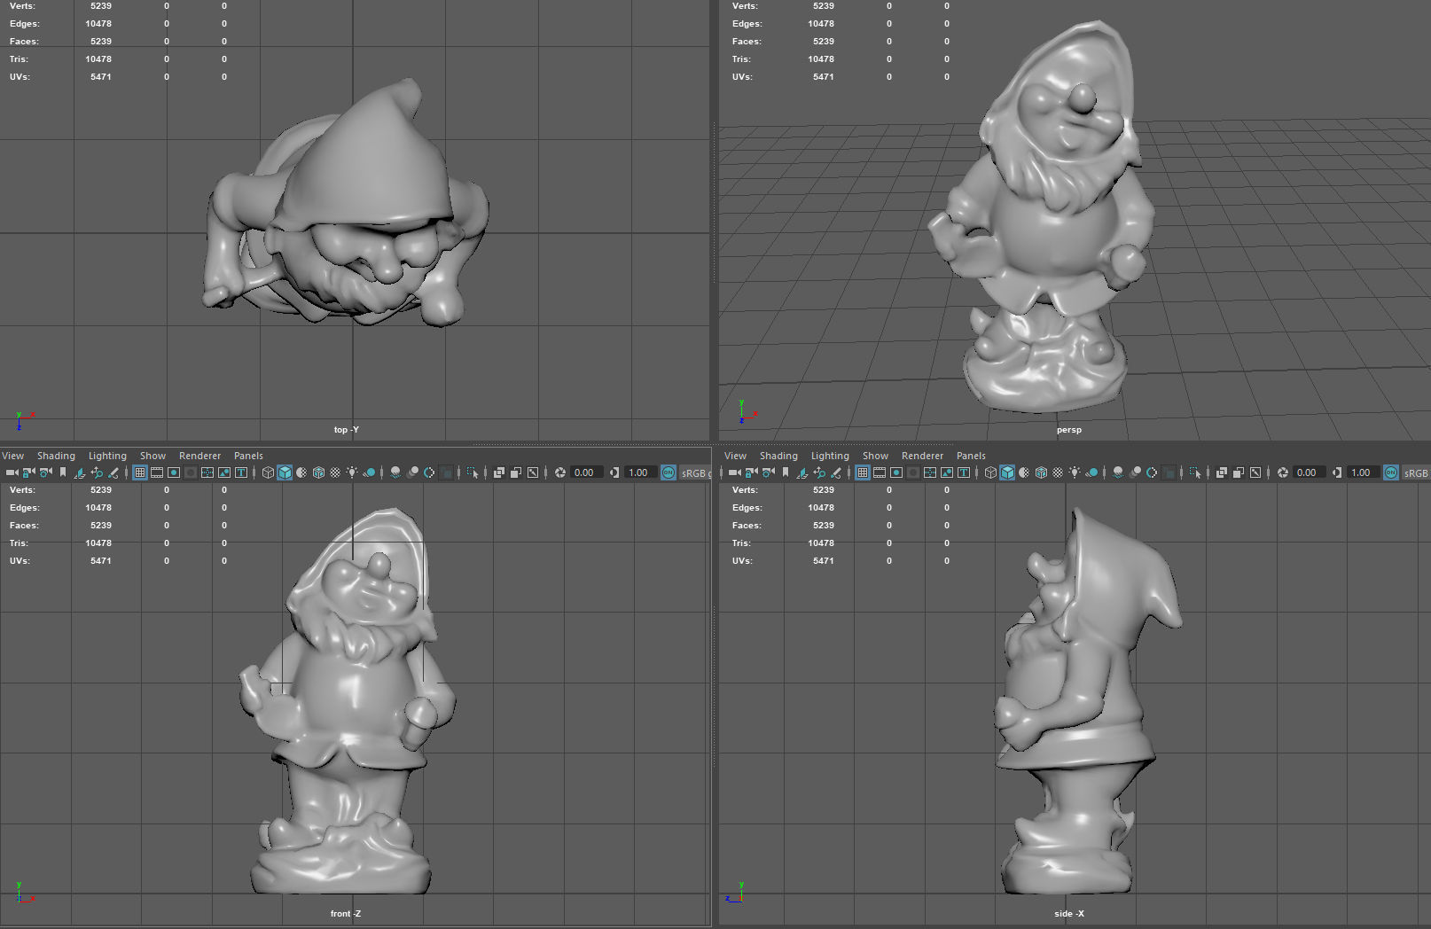Toggle Gate Mask in front -Z panel toolbar

[191, 472]
